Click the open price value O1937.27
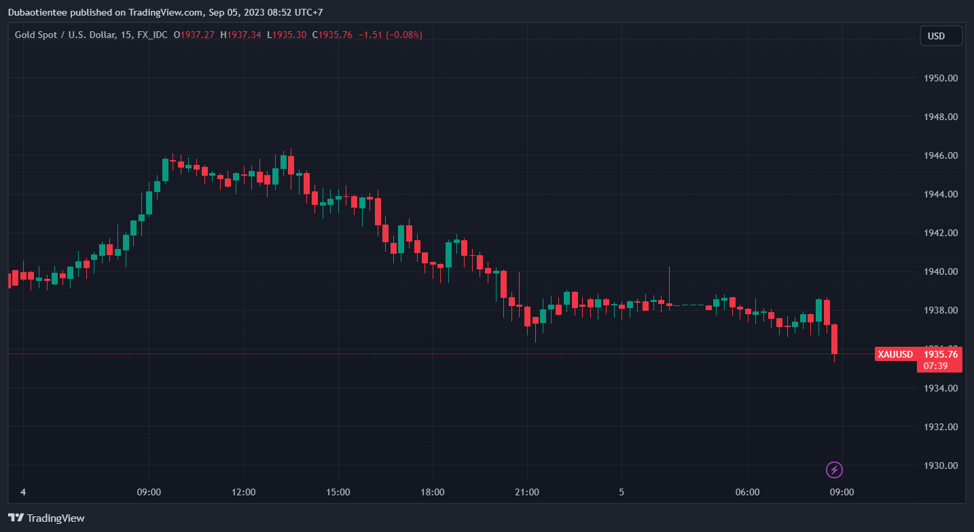974x532 pixels. (x=194, y=35)
